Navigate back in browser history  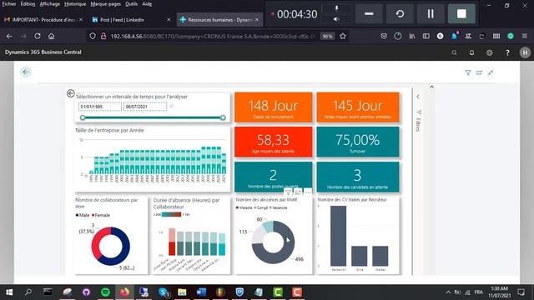[9, 36]
